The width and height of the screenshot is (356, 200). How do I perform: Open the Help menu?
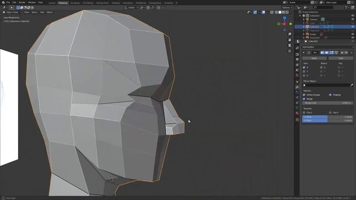41,2
